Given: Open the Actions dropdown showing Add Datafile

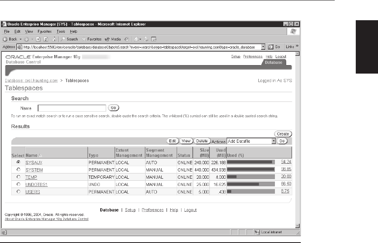Looking at the screenshot, I should pos(251,141).
